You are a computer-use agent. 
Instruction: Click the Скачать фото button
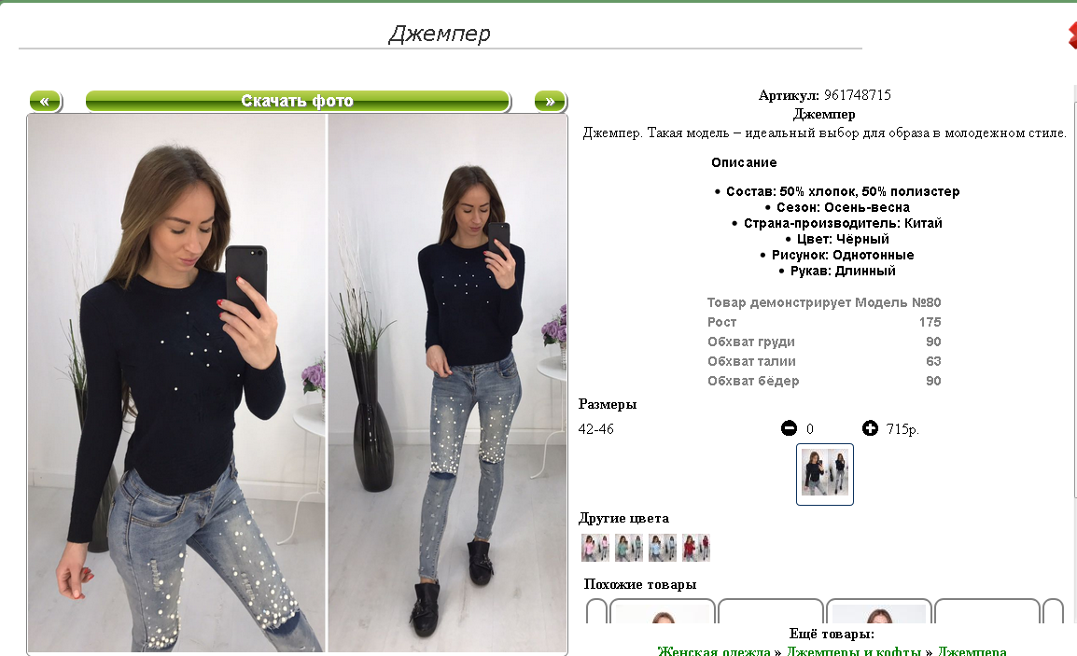[x=298, y=102]
